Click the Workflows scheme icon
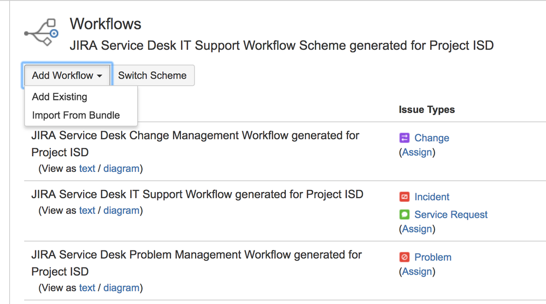This screenshot has height=304, width=546. click(42, 33)
